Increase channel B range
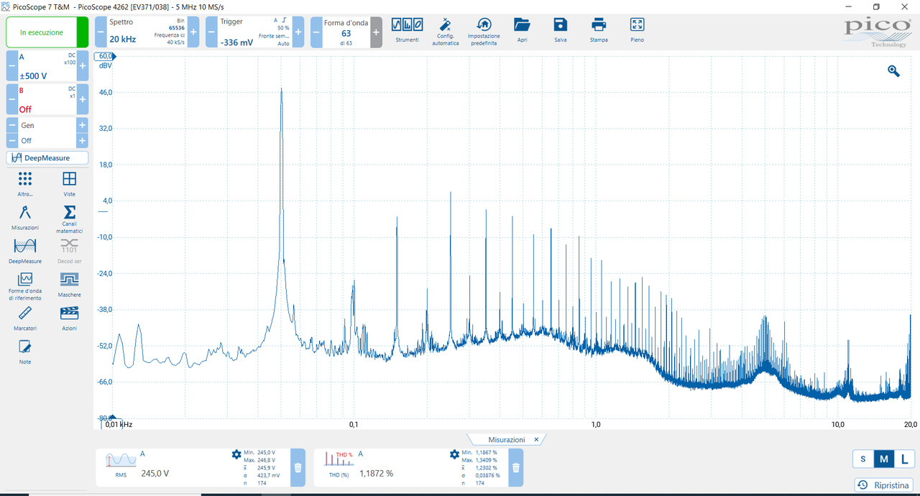This screenshot has height=496, width=920. [83, 99]
